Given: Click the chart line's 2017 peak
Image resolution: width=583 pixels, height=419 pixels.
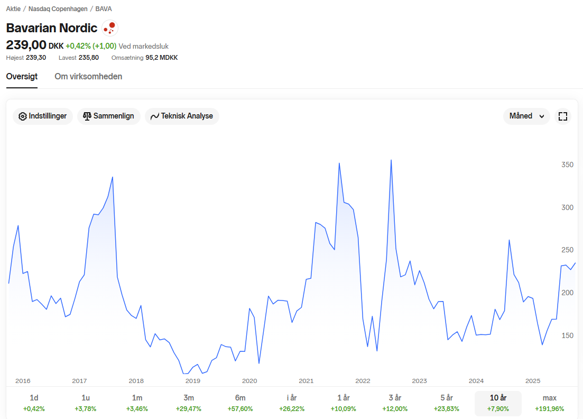Looking at the screenshot, I should (113, 177).
